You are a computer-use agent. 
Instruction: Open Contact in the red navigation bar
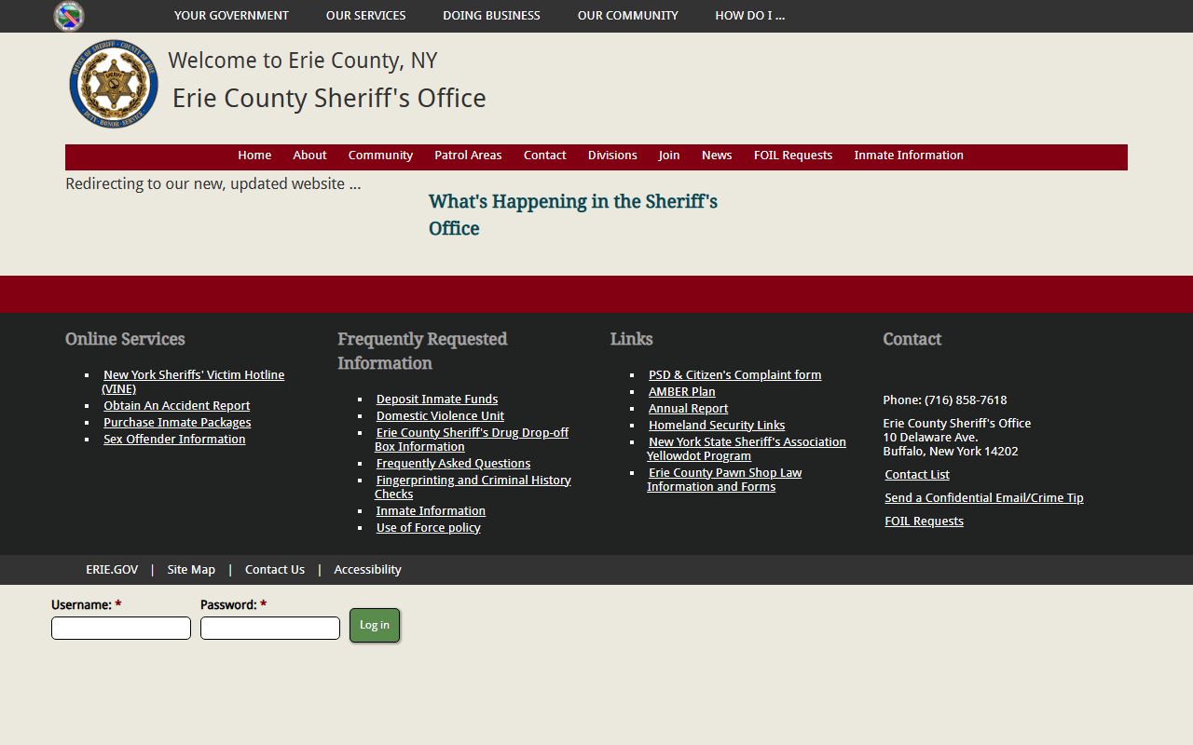click(x=544, y=156)
